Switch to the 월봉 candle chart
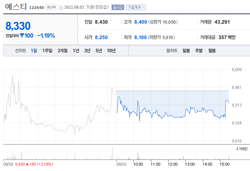This screenshot has height=171, width=250. (212, 51)
